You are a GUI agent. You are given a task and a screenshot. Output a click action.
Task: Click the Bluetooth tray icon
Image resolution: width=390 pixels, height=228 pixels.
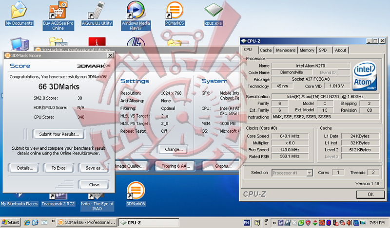[x=328, y=223]
